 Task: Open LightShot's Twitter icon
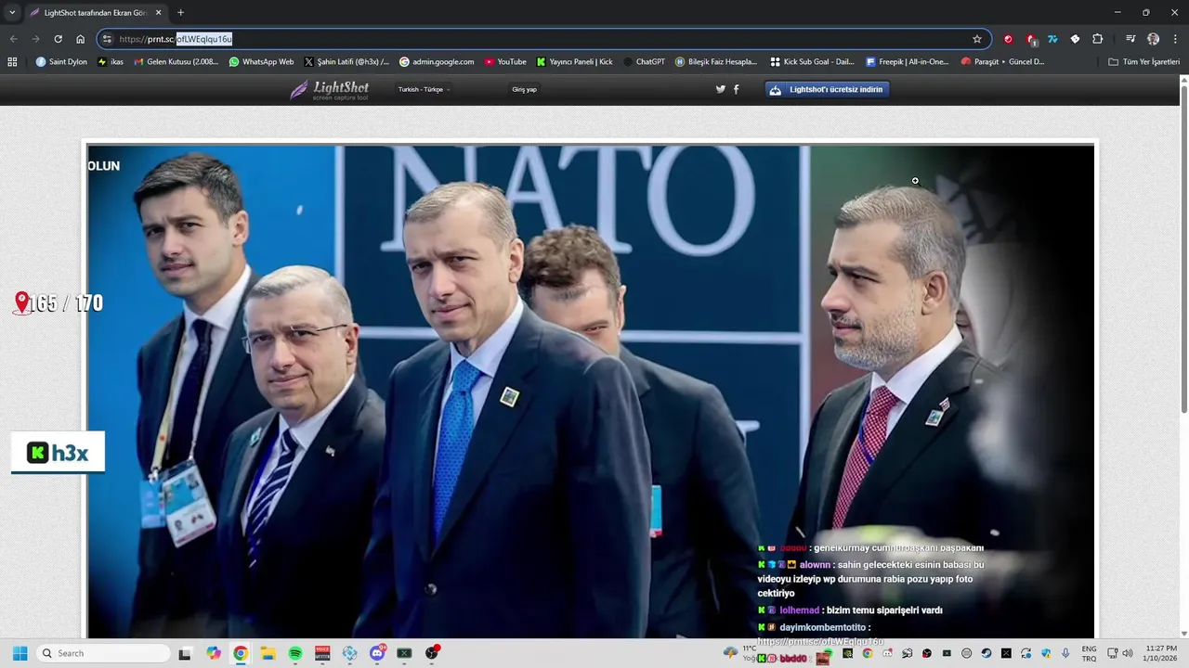tap(720, 89)
